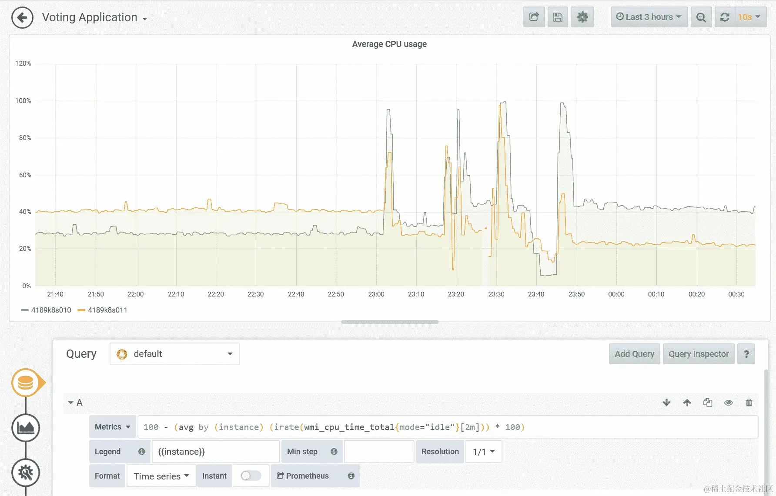
Task: Duplicate query A
Action: [708, 403]
